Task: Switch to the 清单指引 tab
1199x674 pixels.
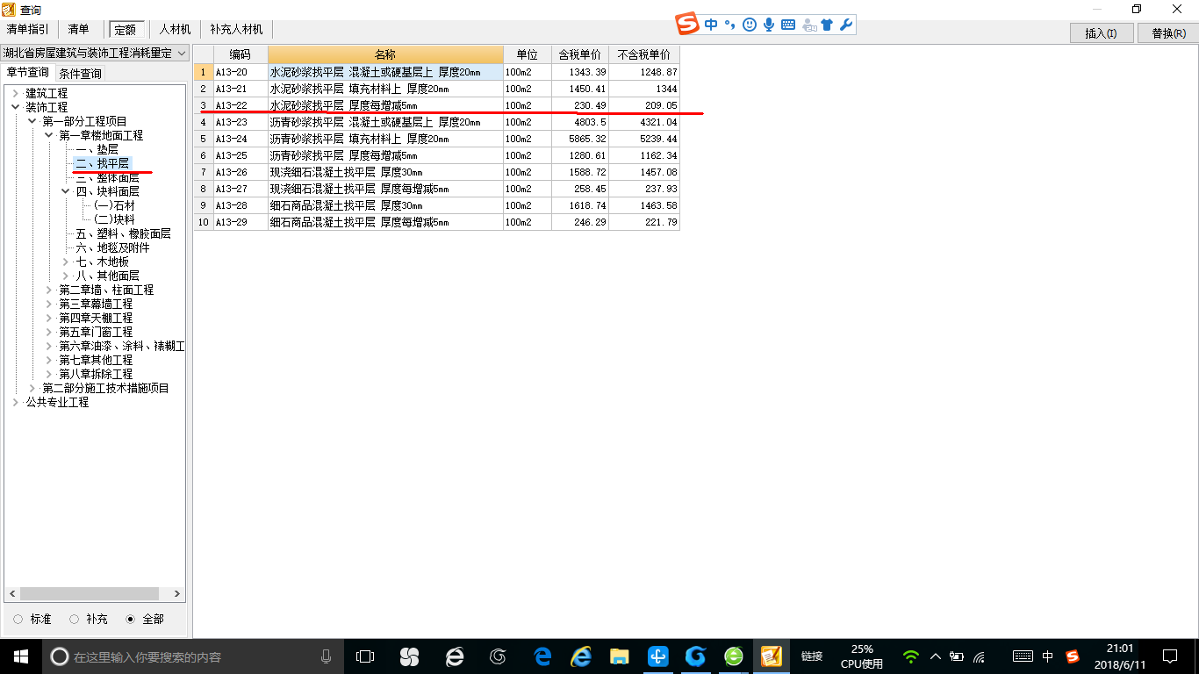Action: pos(28,29)
